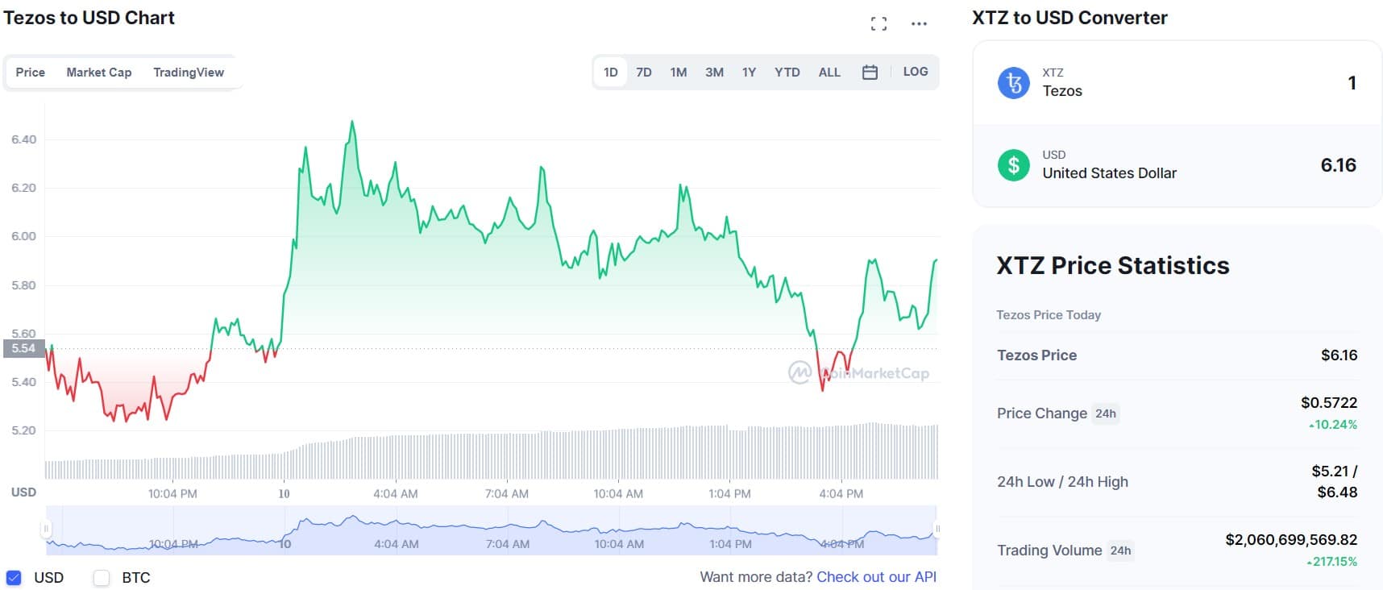
Task: Select the 1M time range
Action: (679, 73)
